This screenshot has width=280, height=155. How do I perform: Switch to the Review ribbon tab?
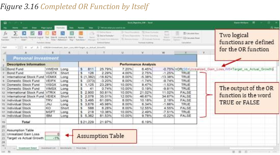(x=81, y=28)
